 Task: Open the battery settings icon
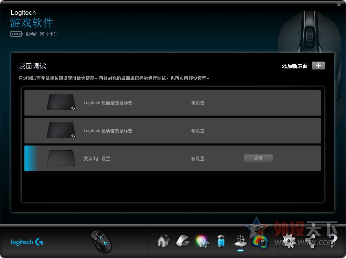tap(221, 241)
